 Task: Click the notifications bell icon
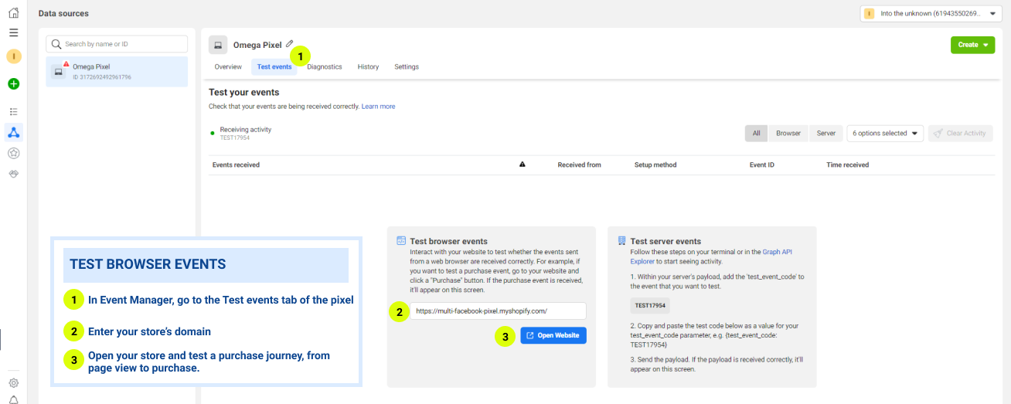(x=13, y=399)
